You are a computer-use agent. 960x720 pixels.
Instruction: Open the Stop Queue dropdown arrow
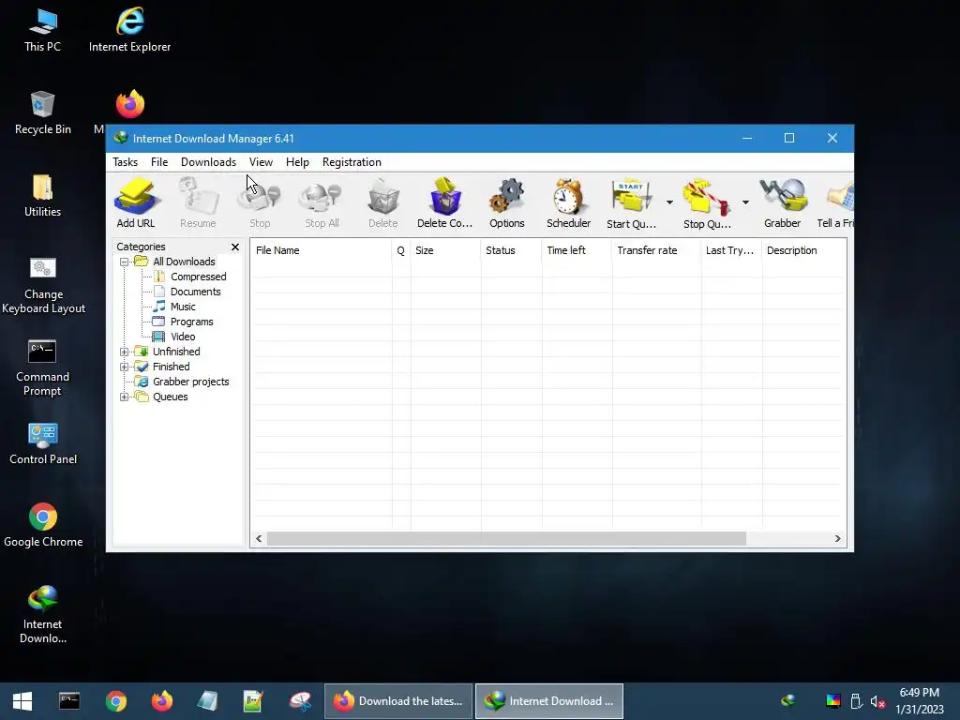pos(745,202)
